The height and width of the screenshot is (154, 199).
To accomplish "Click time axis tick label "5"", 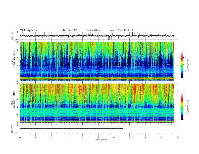I will pos(98,137).
